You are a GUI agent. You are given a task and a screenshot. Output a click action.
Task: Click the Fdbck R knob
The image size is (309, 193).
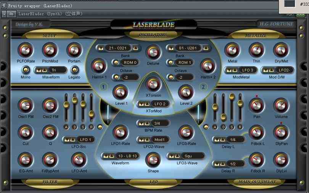[x=256, y=160]
